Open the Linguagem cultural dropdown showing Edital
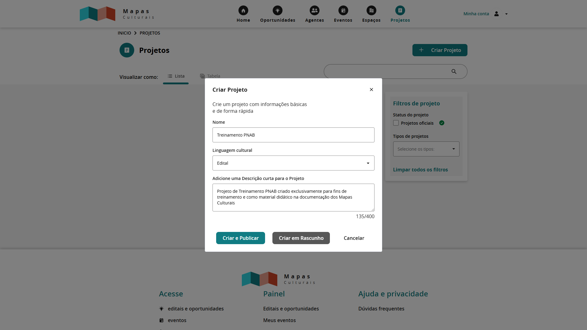The image size is (587, 330). point(293,163)
